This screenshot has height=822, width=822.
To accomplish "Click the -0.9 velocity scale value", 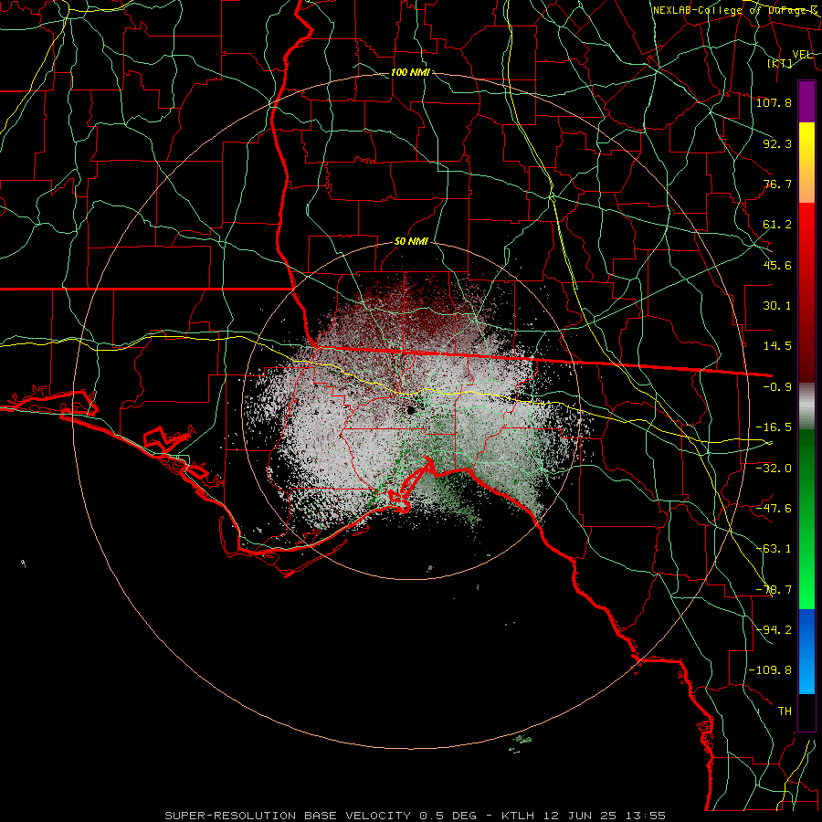I will coord(777,387).
